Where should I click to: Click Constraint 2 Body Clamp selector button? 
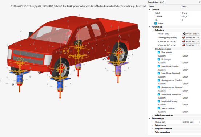(191, 45)
